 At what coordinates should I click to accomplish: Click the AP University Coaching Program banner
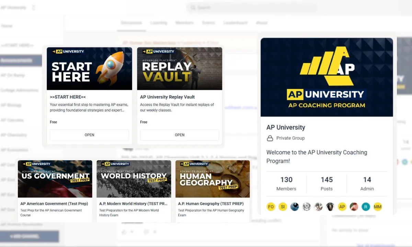tap(327, 77)
